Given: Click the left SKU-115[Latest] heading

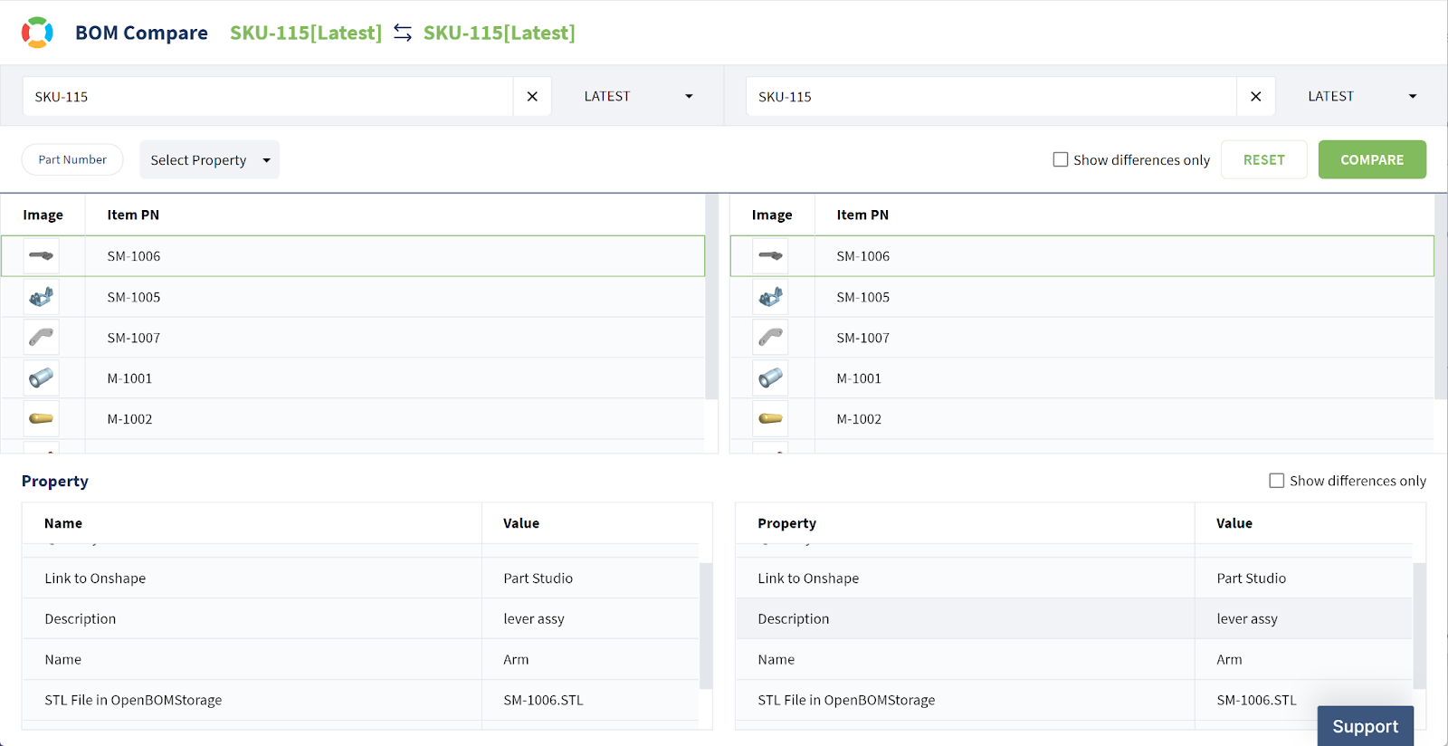Looking at the screenshot, I should click(306, 33).
